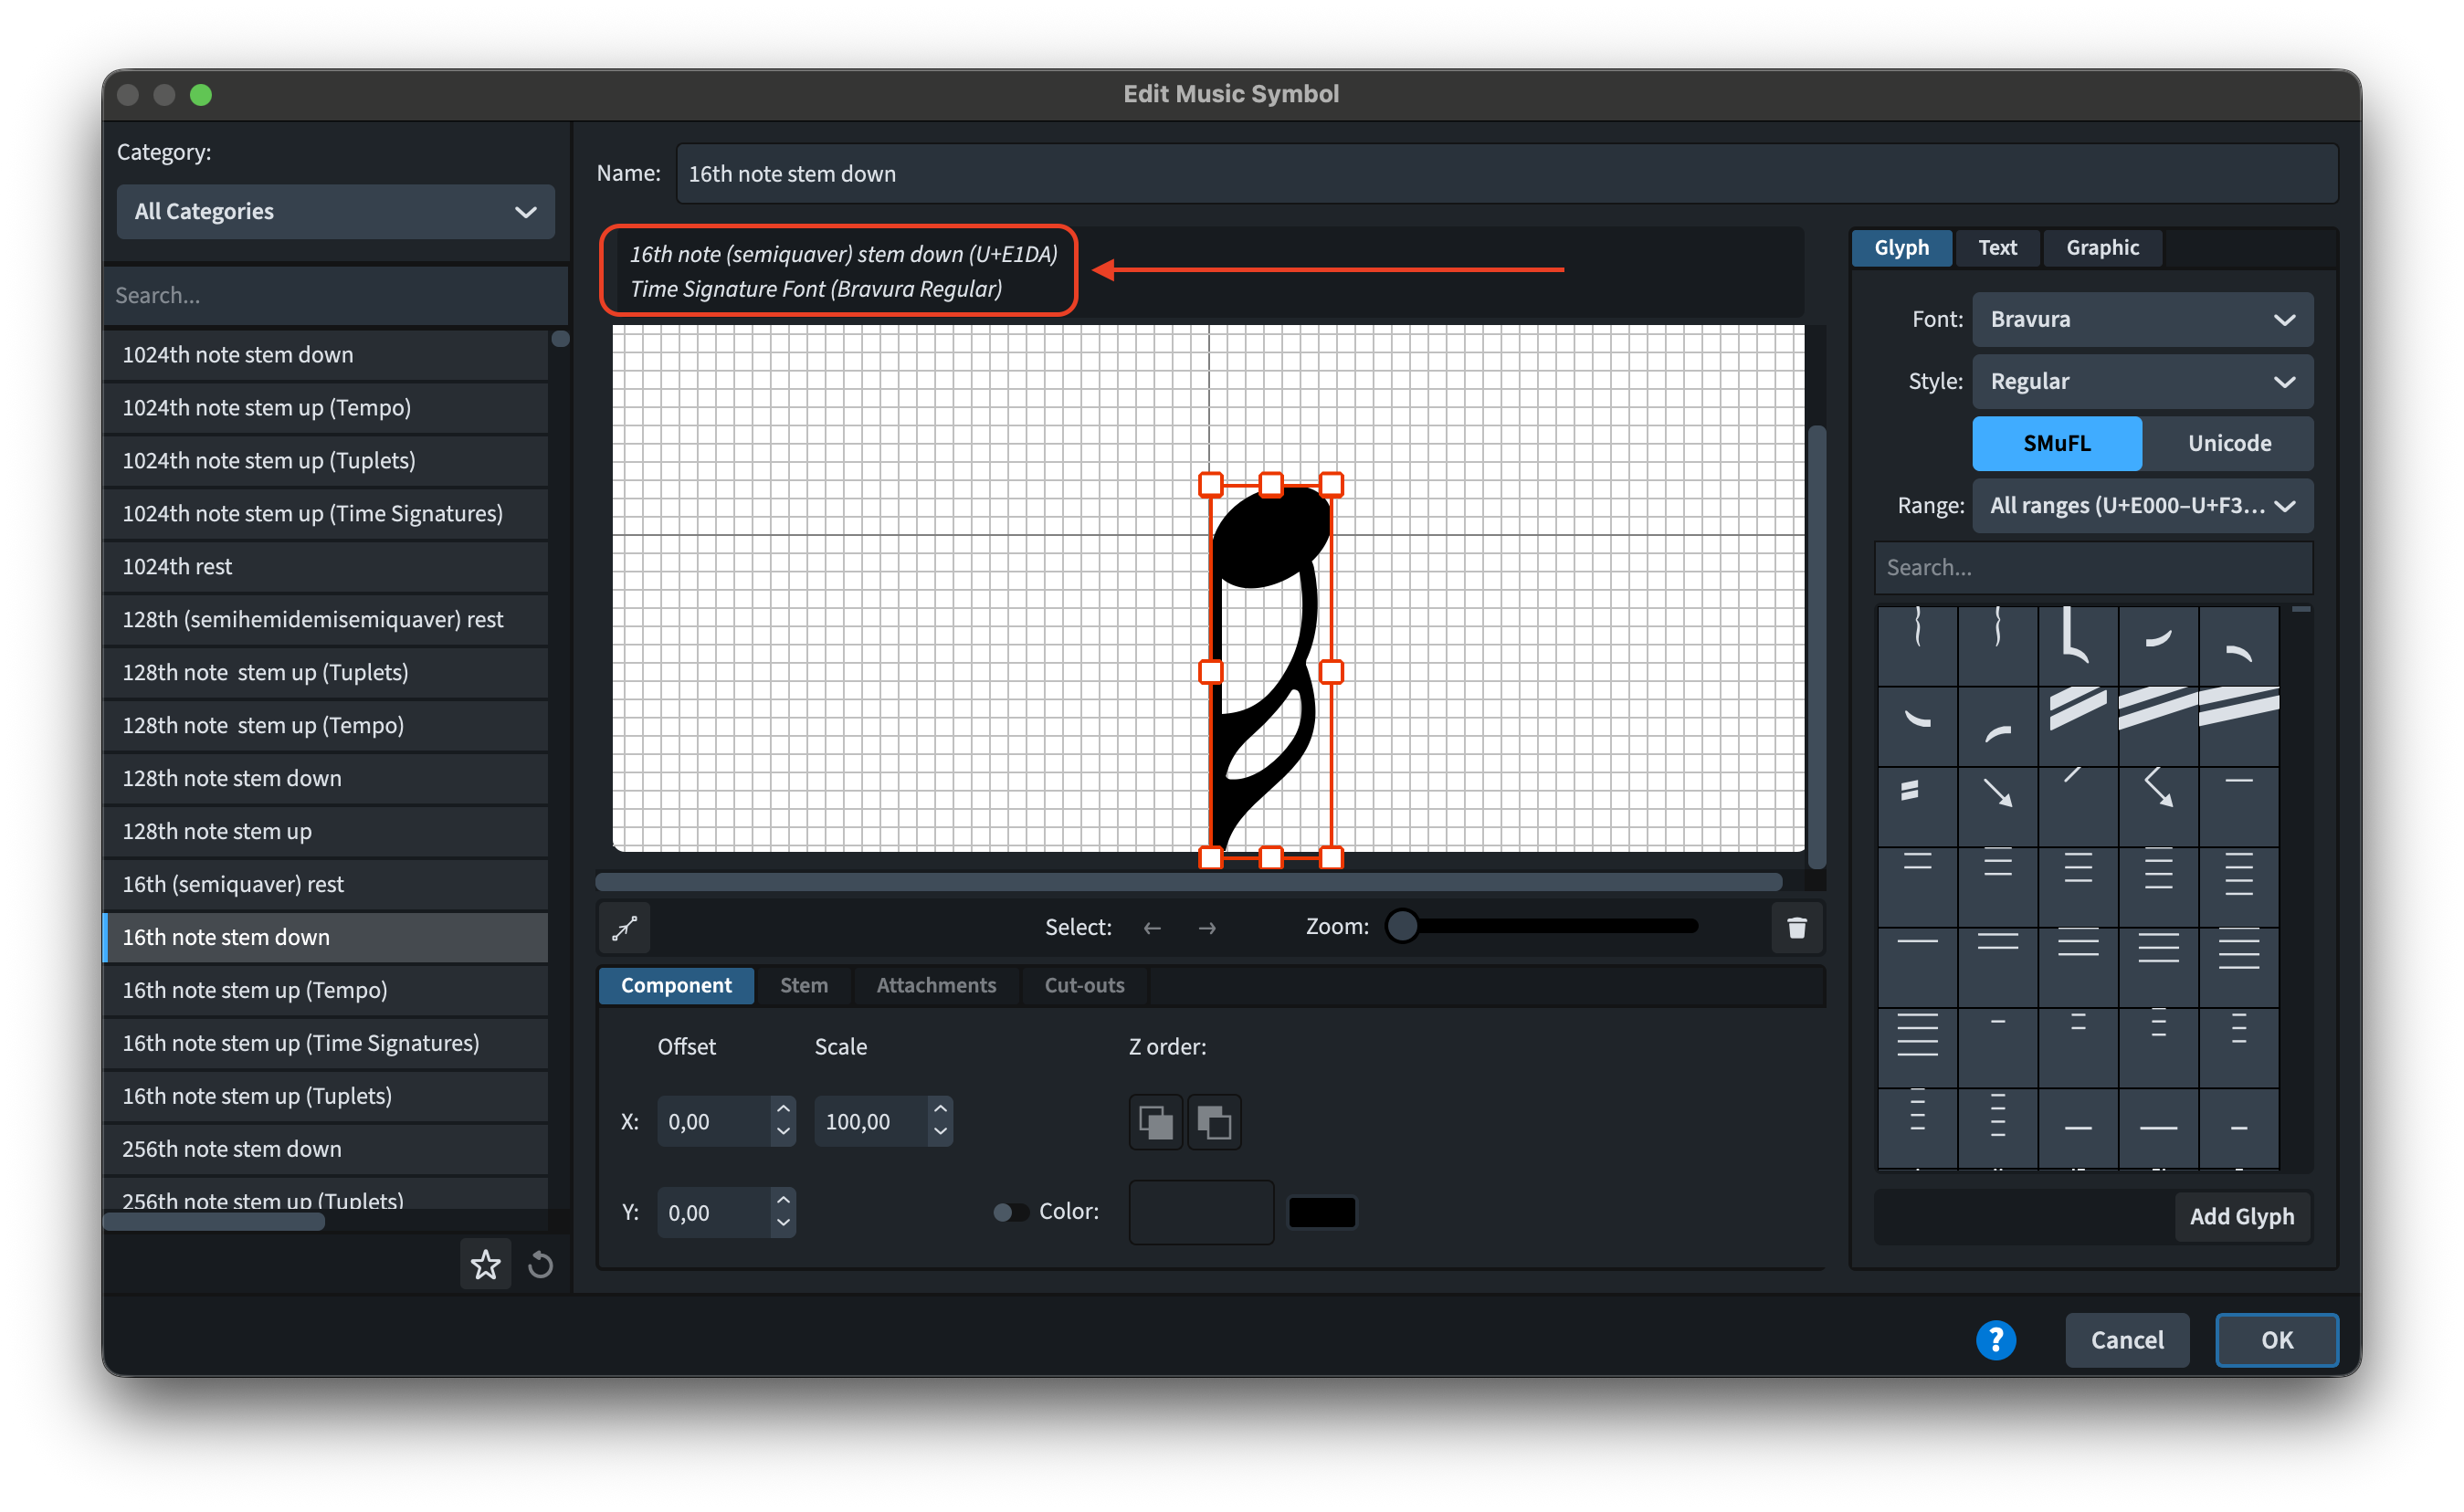Click the bring to front Z order icon
This screenshot has width=2464, height=1512.
tap(1155, 1122)
